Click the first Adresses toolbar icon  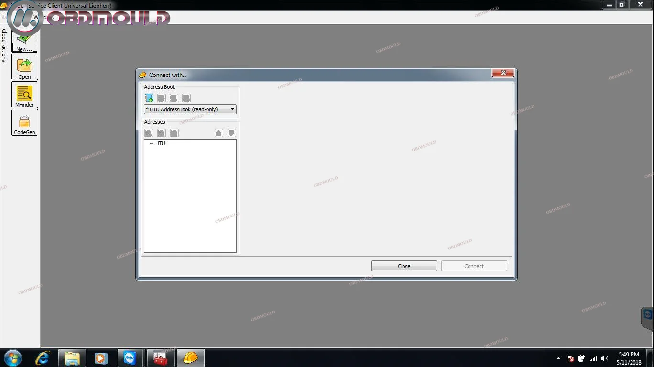[149, 133]
